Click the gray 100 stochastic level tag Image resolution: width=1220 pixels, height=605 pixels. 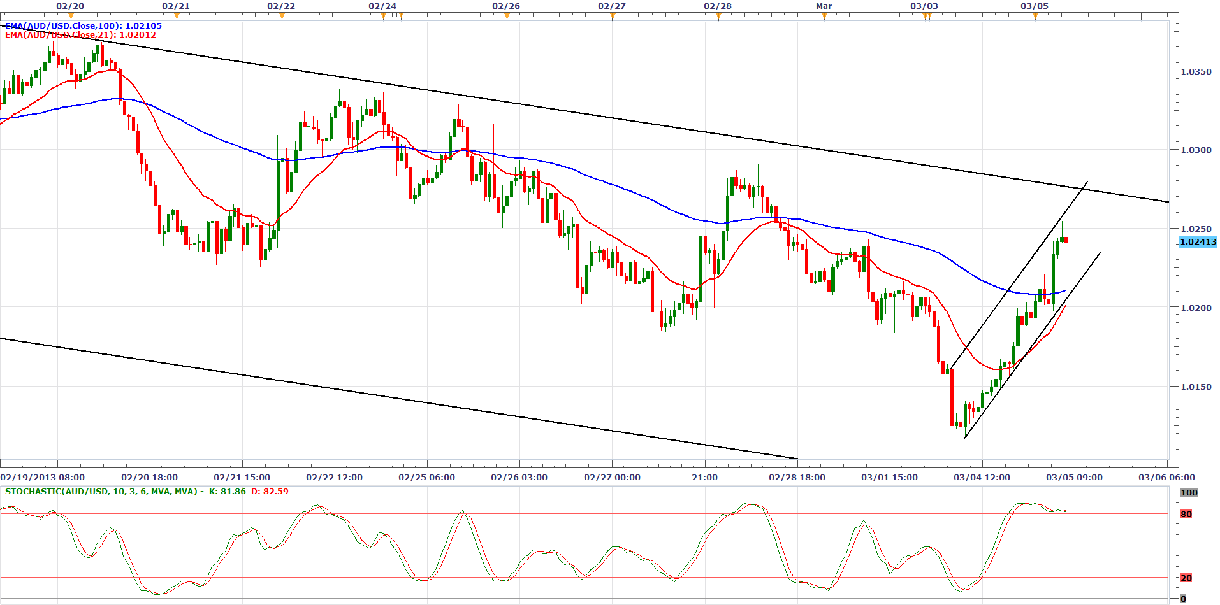click(1189, 492)
